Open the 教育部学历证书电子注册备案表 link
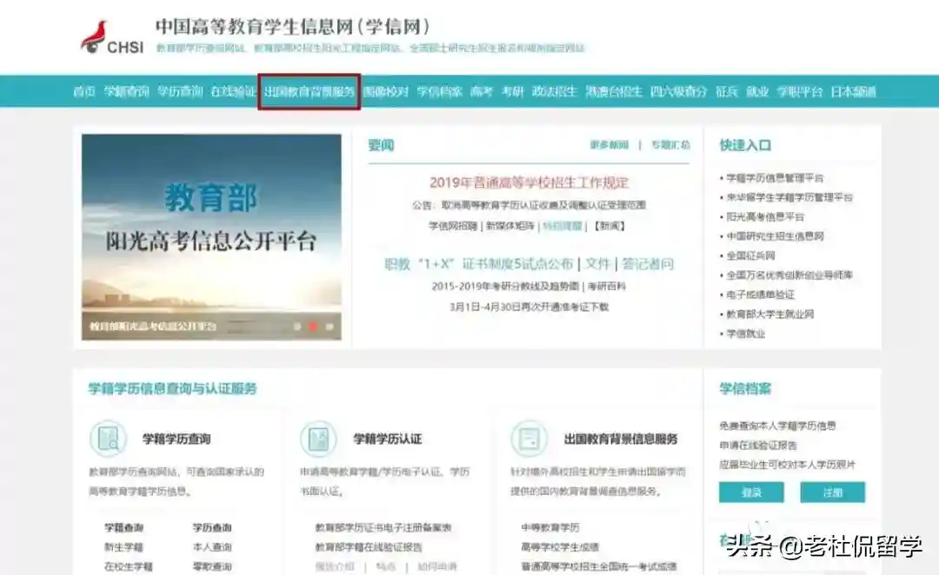Screen dimensions: 939x575 383,528
